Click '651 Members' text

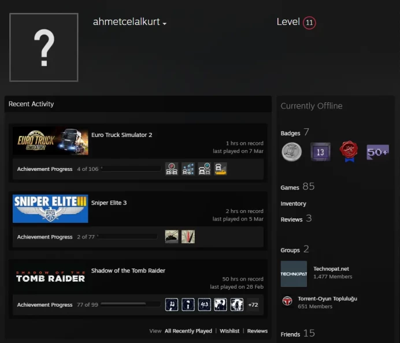point(315,306)
